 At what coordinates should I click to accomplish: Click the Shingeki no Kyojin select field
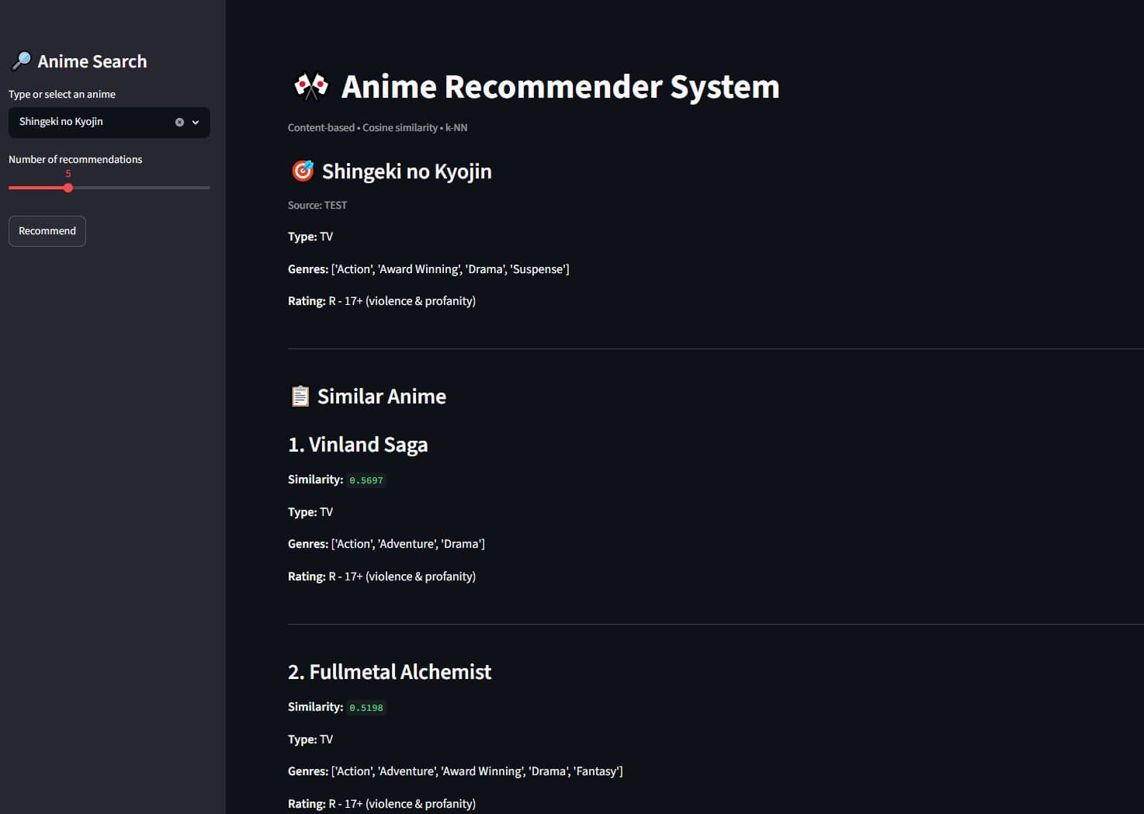(x=109, y=122)
